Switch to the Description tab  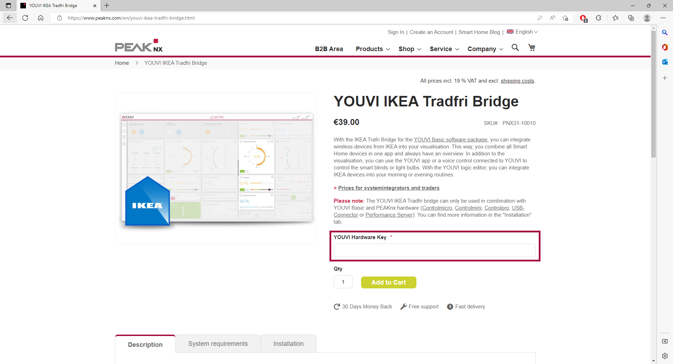pos(145,344)
